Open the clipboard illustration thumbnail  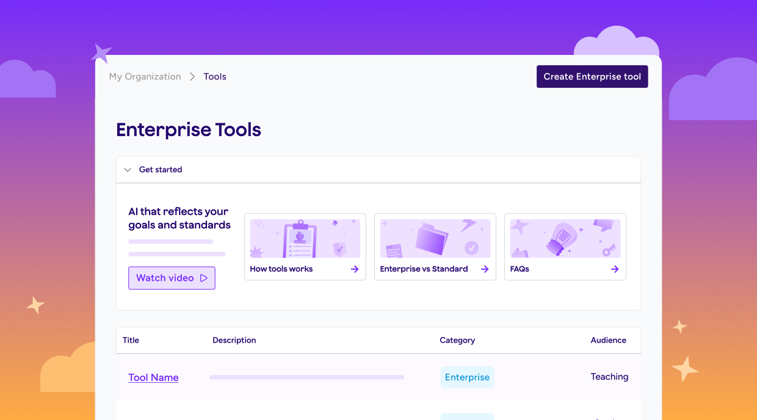[305, 239]
